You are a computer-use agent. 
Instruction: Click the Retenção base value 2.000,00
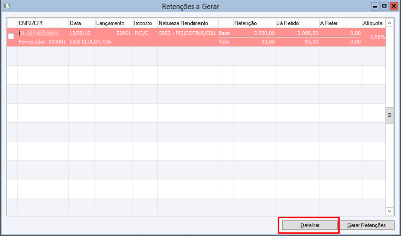tap(264, 33)
